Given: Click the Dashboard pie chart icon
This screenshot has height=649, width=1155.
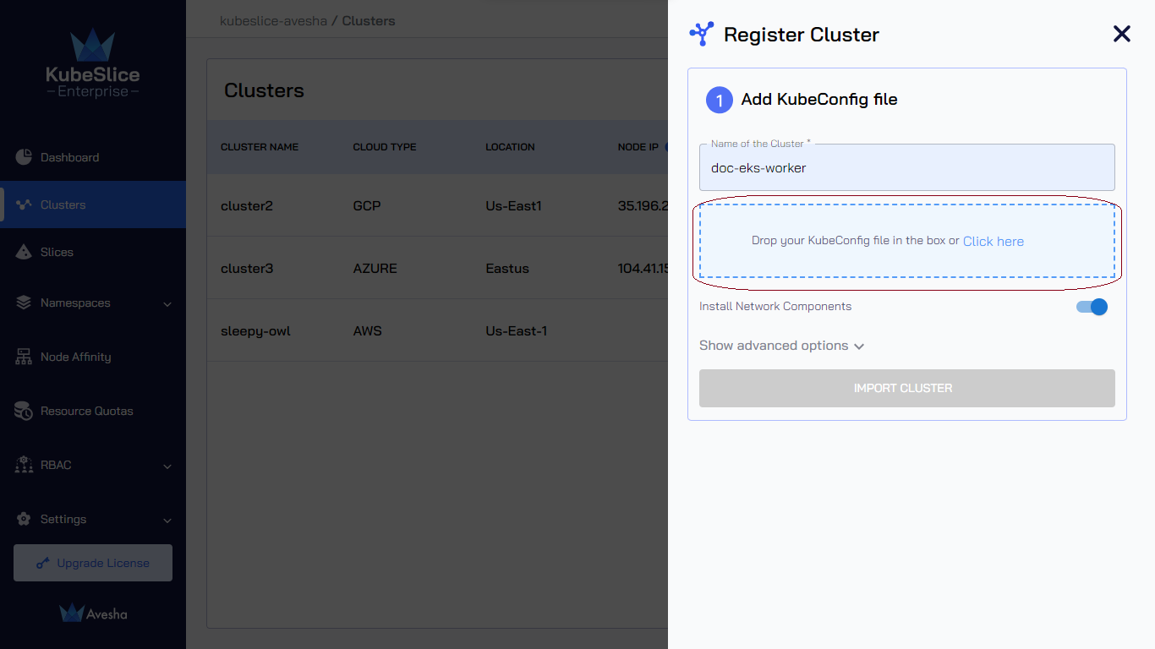Looking at the screenshot, I should (24, 157).
